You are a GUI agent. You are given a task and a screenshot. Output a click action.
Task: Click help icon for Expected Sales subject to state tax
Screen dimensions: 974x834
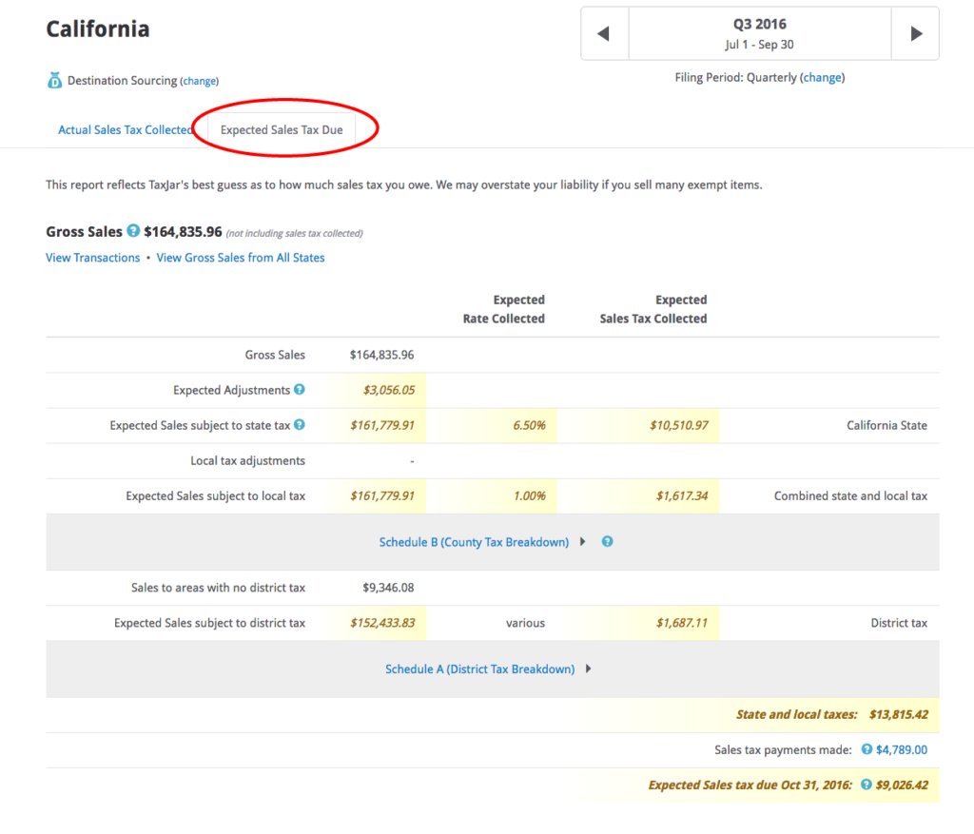[x=300, y=425]
